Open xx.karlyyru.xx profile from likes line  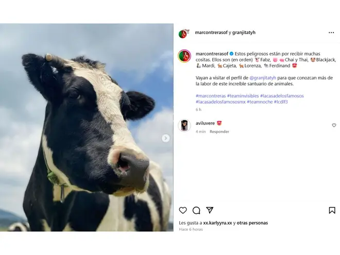[217, 223]
